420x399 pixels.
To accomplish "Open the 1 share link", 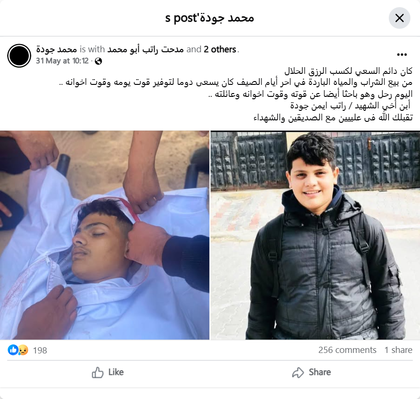I will [x=398, y=350].
